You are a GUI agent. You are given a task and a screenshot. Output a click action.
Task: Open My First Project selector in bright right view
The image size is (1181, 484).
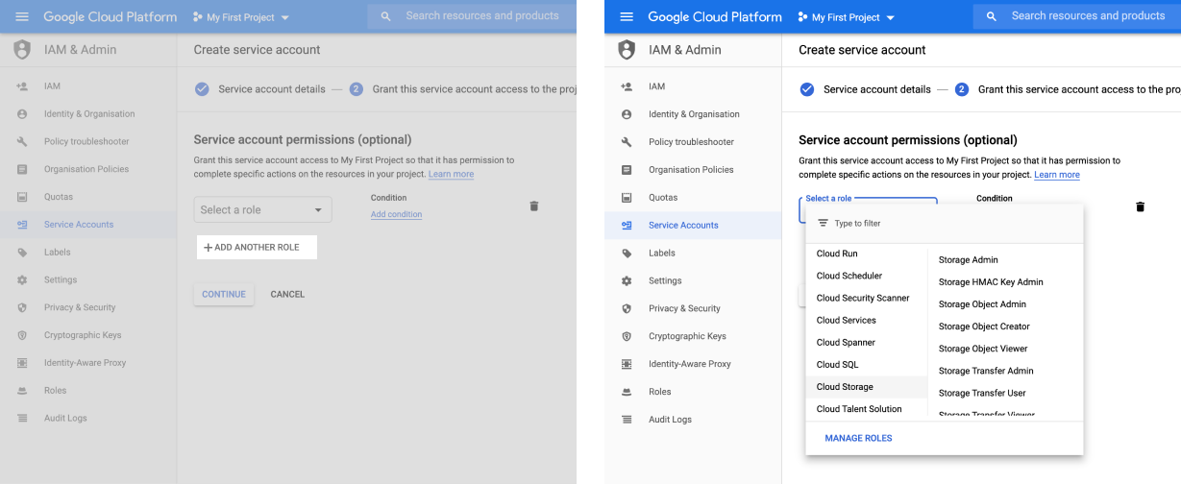pos(846,17)
